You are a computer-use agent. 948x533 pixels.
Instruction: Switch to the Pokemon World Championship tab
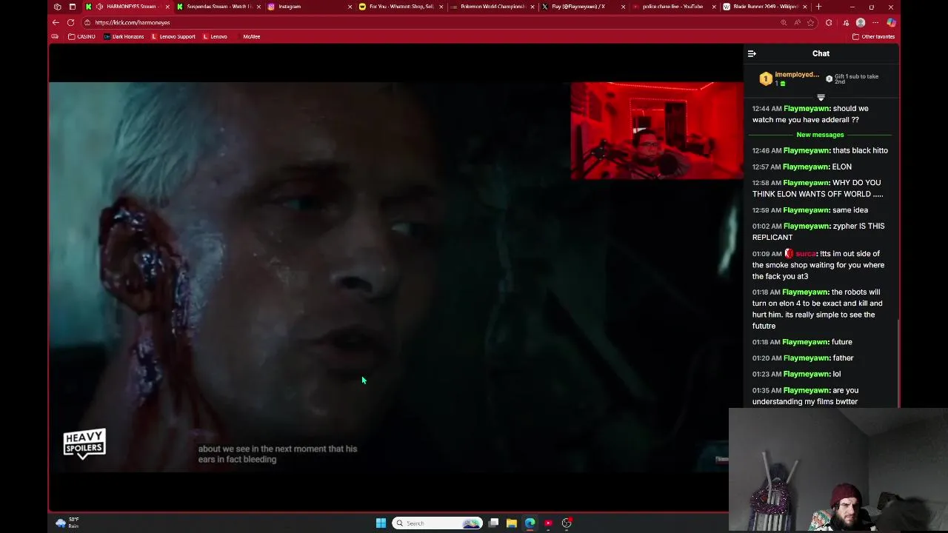pos(491,7)
